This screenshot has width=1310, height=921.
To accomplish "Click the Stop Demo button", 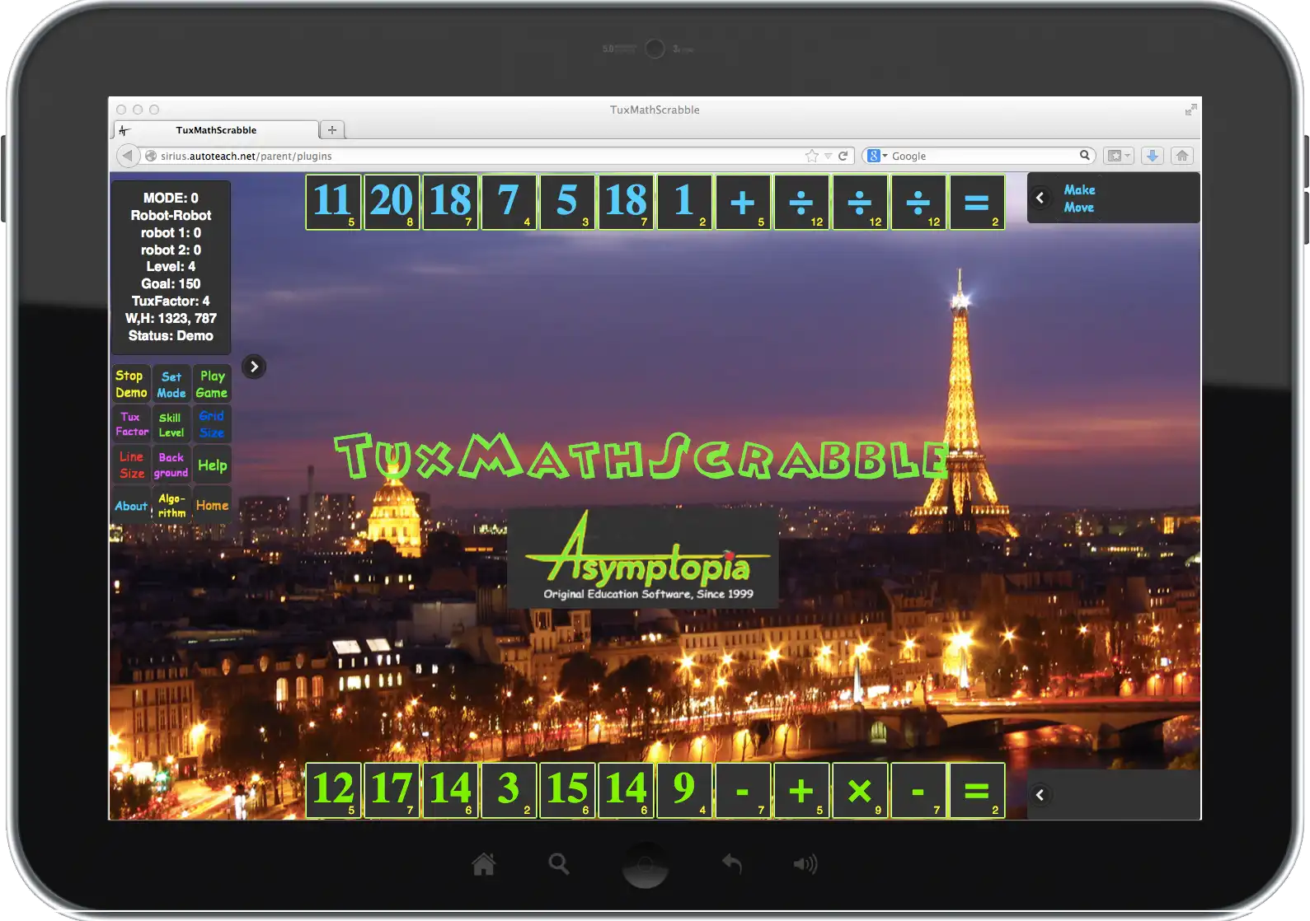I will 131,384.
